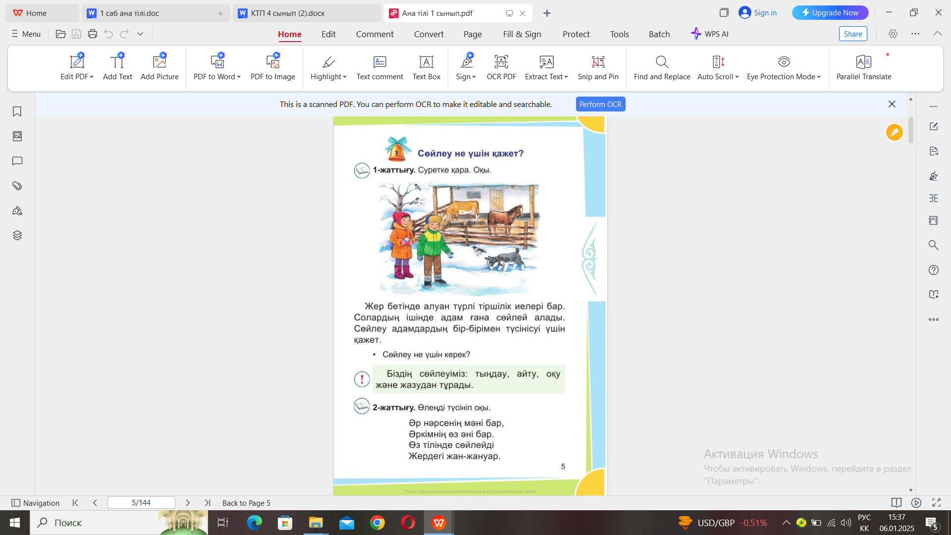Click the OCR PDF tool icon
The width and height of the screenshot is (951, 535).
(x=501, y=62)
